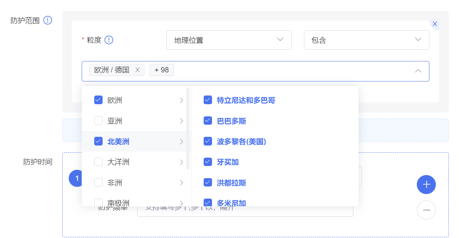Remove the 欧洲 / 德国 tag
459x238 pixels.
[x=138, y=70]
